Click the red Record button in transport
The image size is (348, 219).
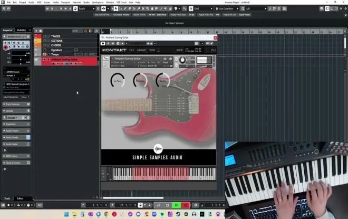click(185, 205)
